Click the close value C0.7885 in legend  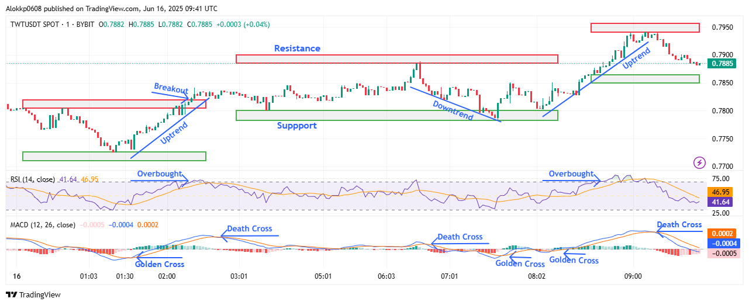(200, 25)
